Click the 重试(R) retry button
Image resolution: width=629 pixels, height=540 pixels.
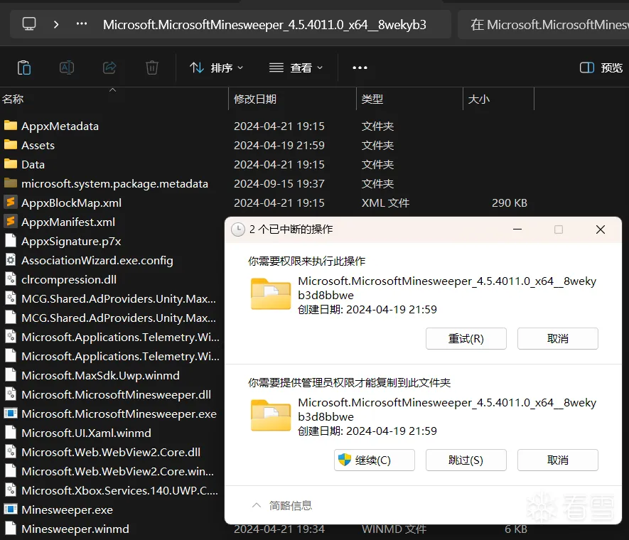pyautogui.click(x=466, y=339)
